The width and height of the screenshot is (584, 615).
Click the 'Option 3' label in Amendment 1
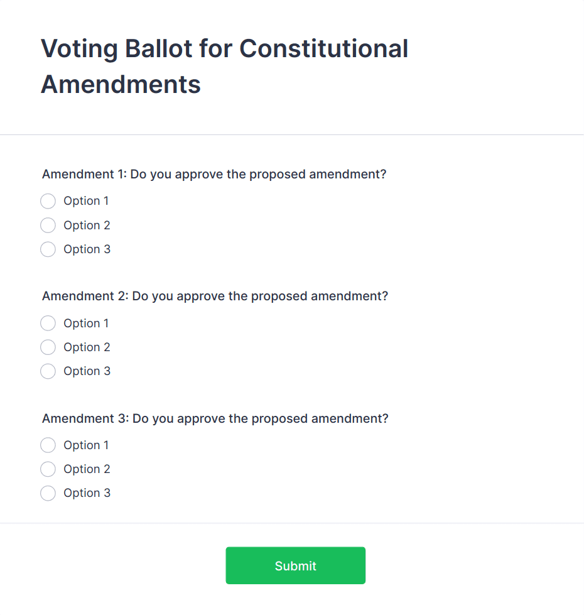pyautogui.click(x=87, y=249)
